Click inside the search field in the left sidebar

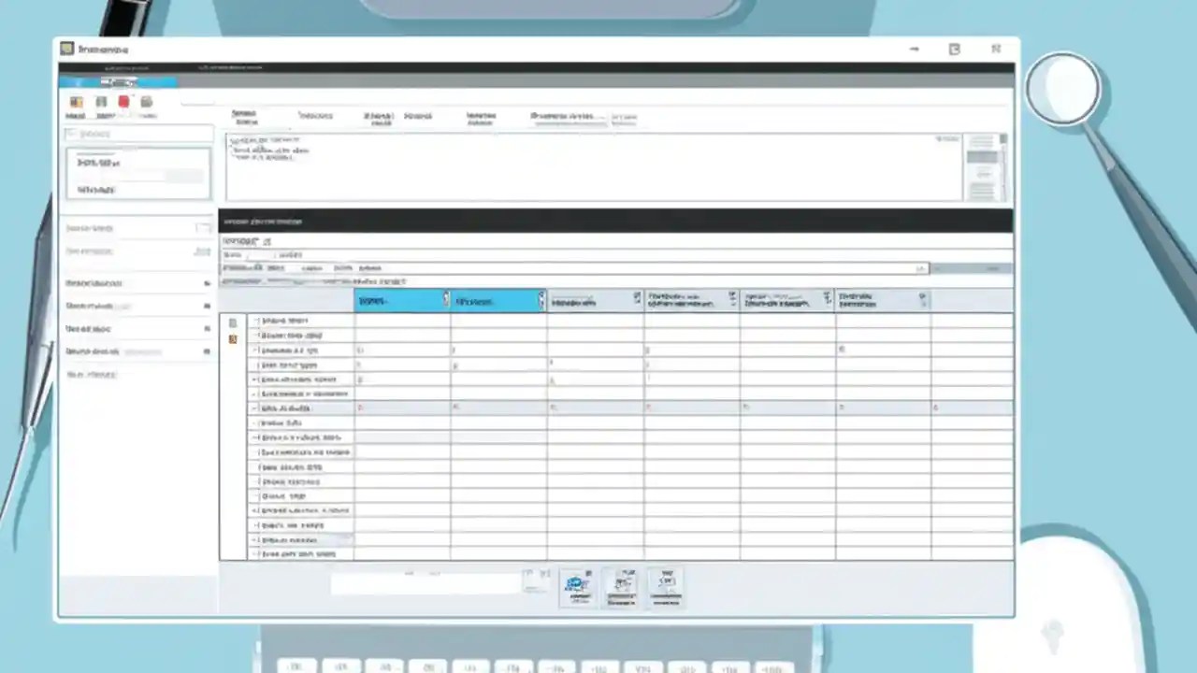tap(137, 134)
